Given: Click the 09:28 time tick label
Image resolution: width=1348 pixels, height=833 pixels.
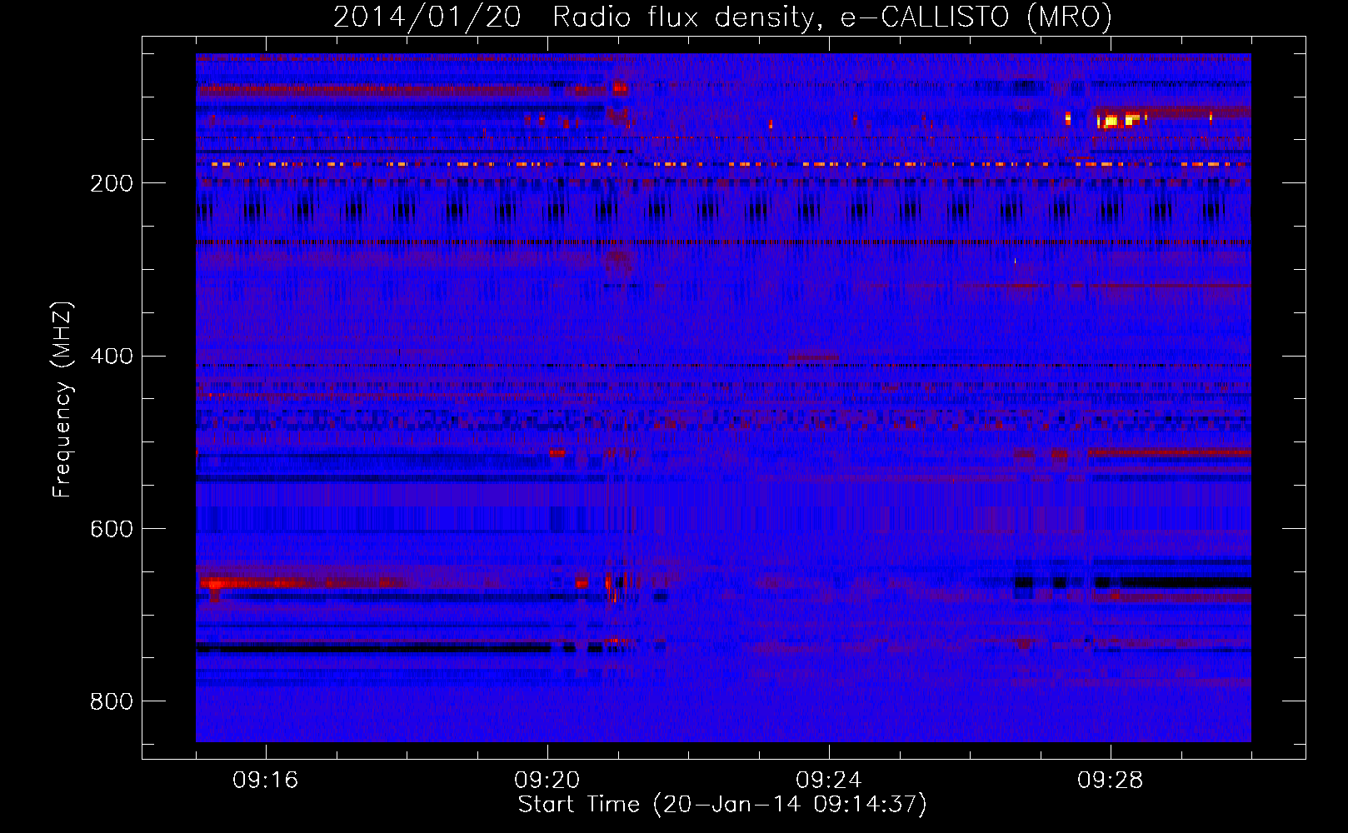Looking at the screenshot, I should pyautogui.click(x=1111, y=780).
